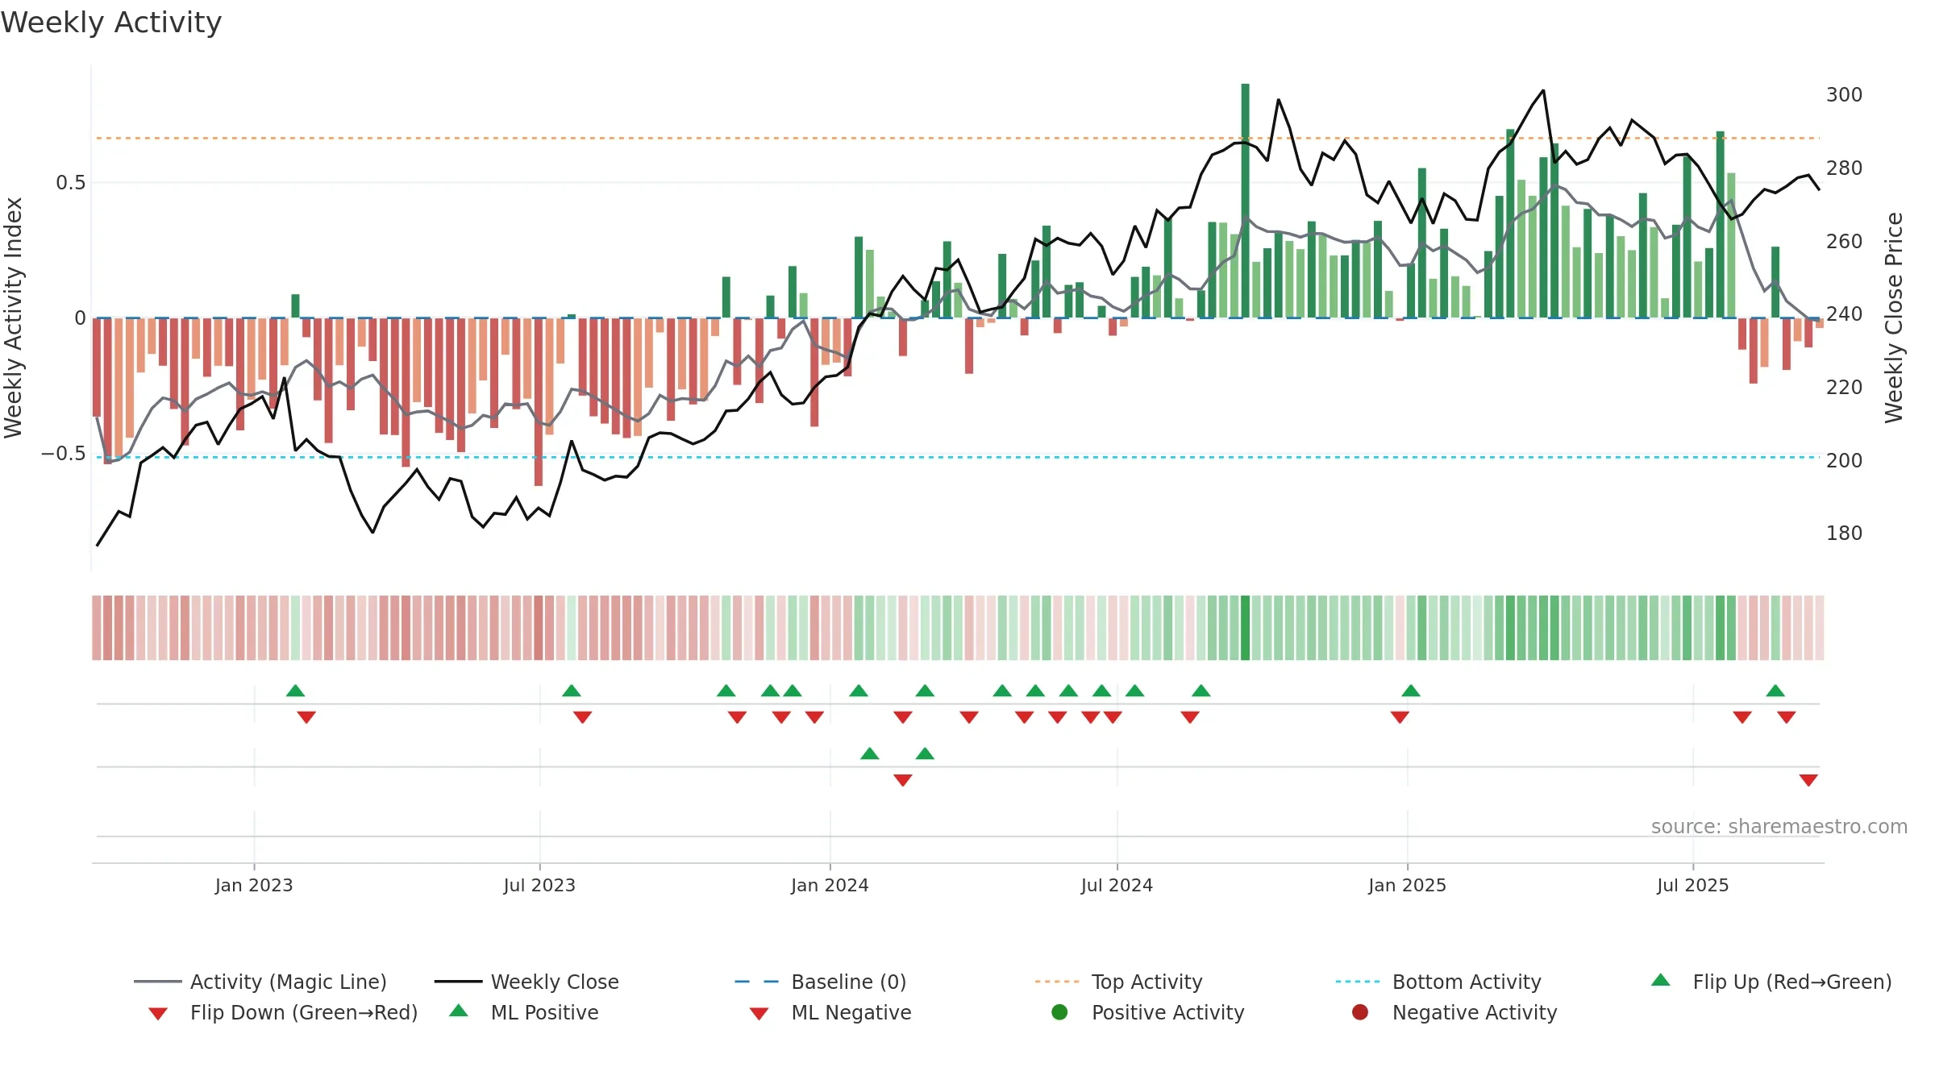Click the source: sharemaestro.com text
The height and width of the screenshot is (1088, 1935).
(x=1779, y=826)
